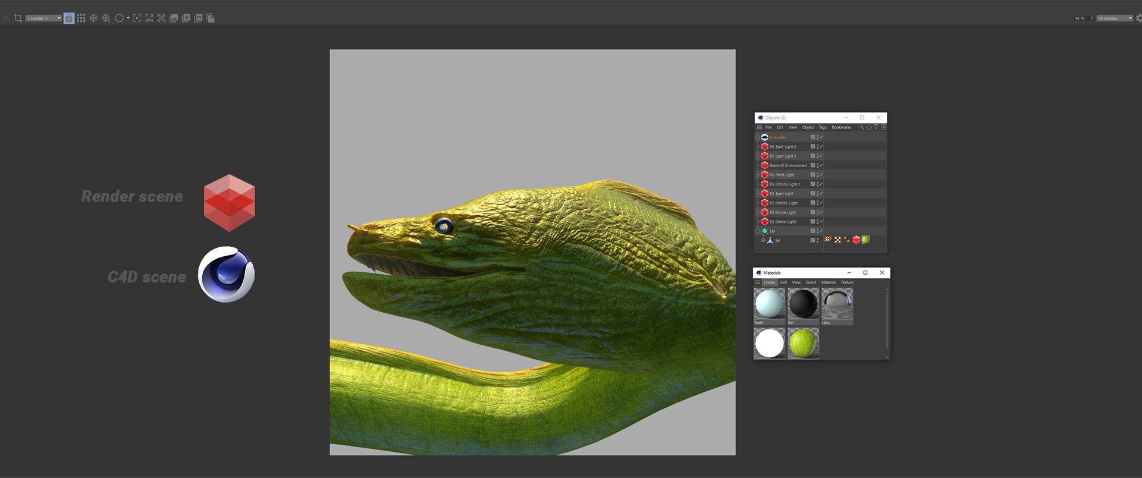1142x478 pixels.
Task: Select the green eel skin material
Action: (803, 343)
